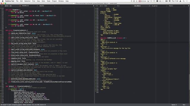Open the Tools menu

48,1
